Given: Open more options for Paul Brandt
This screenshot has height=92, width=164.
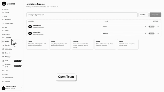Looking at the screenshot, I should [x=158, y=33].
